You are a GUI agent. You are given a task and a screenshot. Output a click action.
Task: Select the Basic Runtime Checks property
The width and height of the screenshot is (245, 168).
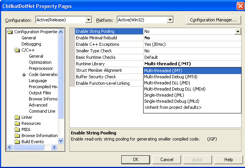point(109,57)
